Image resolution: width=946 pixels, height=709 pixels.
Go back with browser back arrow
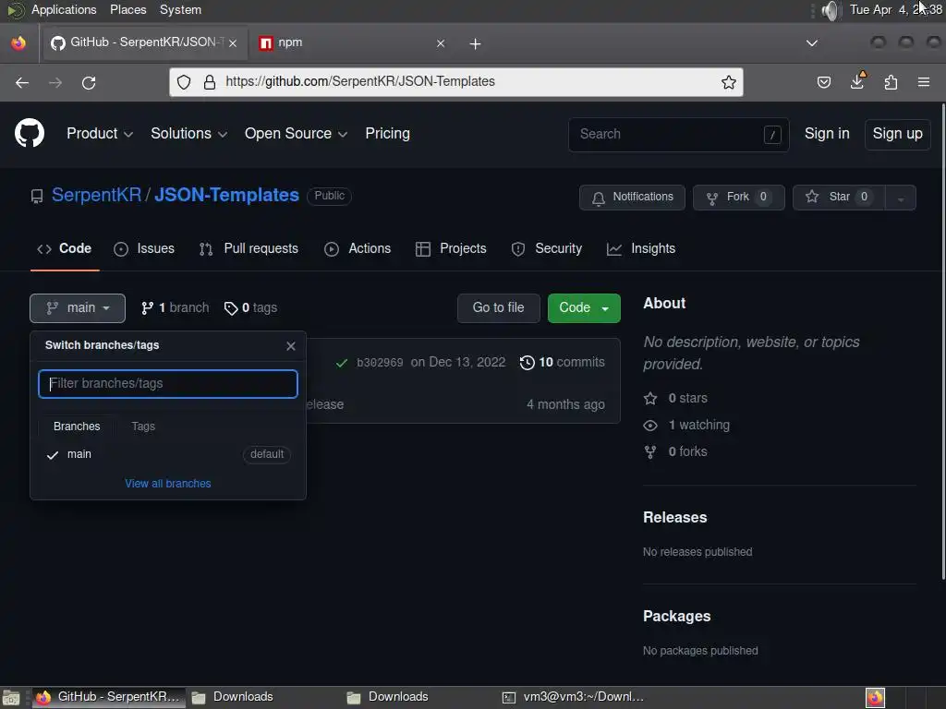tap(22, 82)
